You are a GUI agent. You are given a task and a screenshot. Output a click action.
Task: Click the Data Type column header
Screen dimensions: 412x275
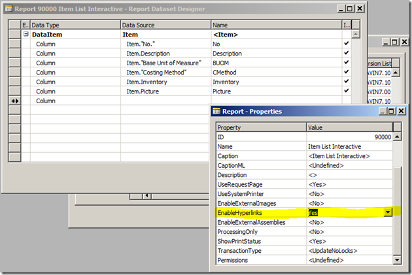pyautogui.click(x=75, y=25)
